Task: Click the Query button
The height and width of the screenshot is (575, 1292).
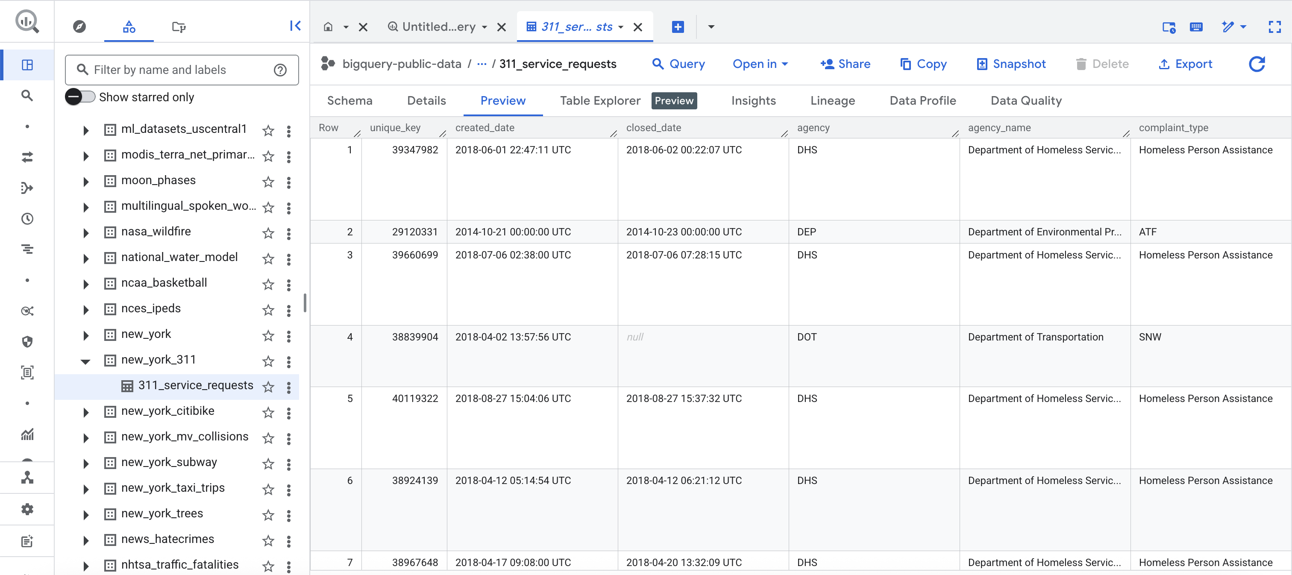Action: pos(678,64)
